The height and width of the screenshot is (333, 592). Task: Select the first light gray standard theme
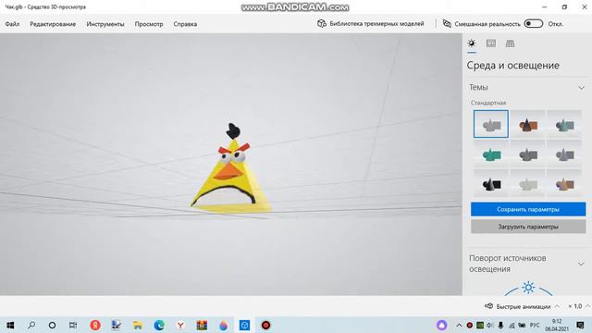coord(491,124)
